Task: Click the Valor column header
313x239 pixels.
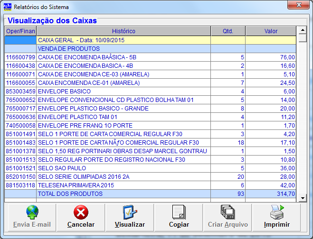Action: tap(271, 31)
